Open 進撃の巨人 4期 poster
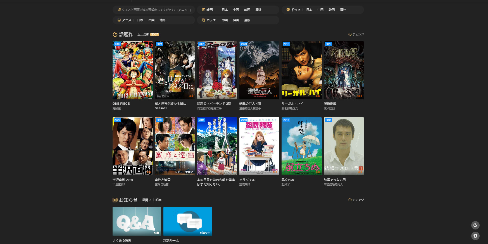 (259, 70)
